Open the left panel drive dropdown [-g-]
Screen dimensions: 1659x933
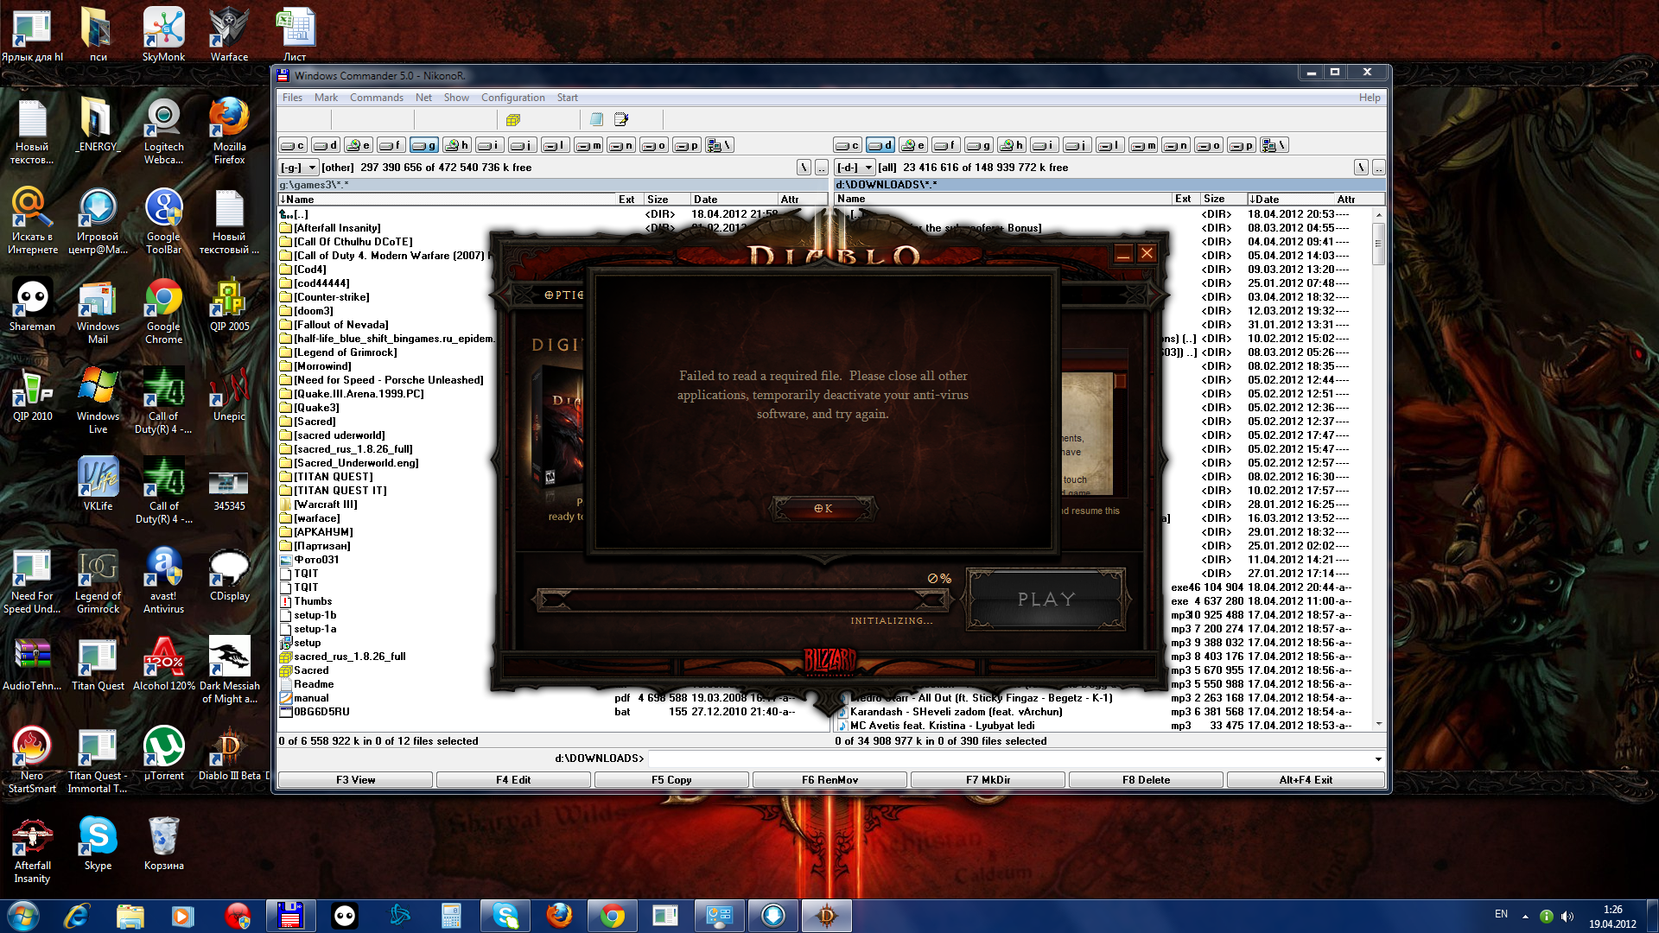click(x=299, y=168)
